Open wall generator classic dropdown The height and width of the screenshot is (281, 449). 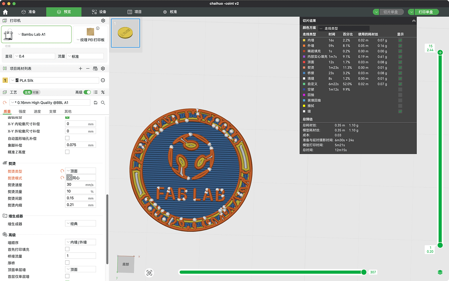pyautogui.click(x=81, y=224)
